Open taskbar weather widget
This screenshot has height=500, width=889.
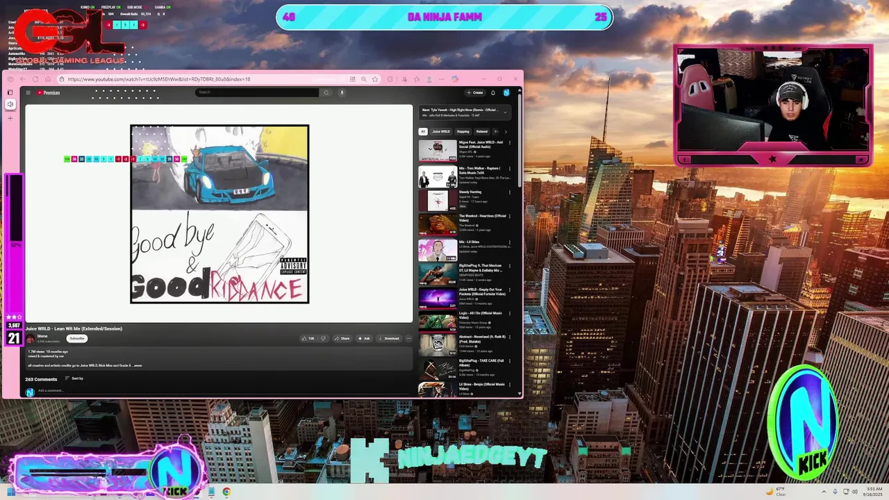coord(776,492)
